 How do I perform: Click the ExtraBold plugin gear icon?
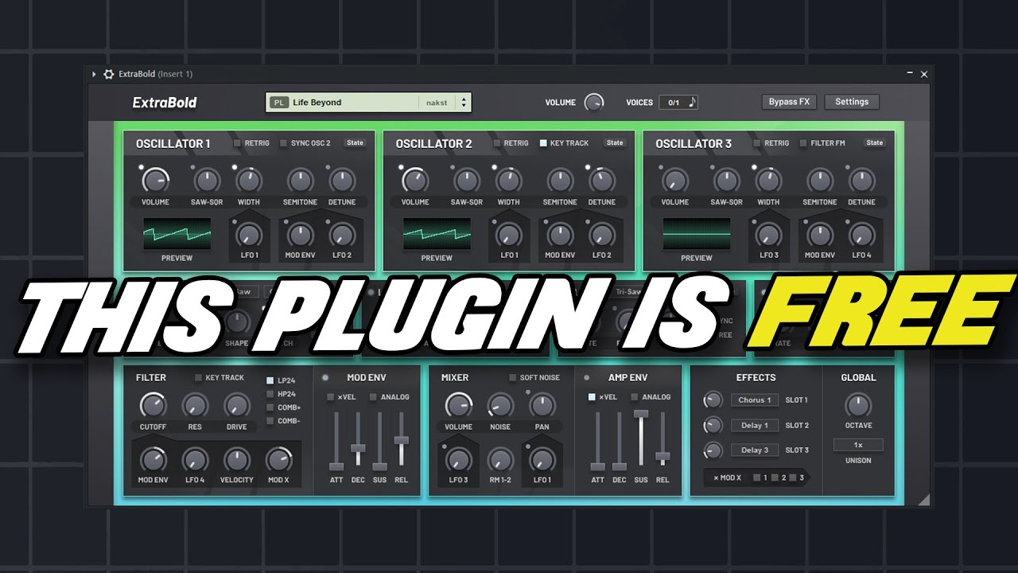click(109, 74)
